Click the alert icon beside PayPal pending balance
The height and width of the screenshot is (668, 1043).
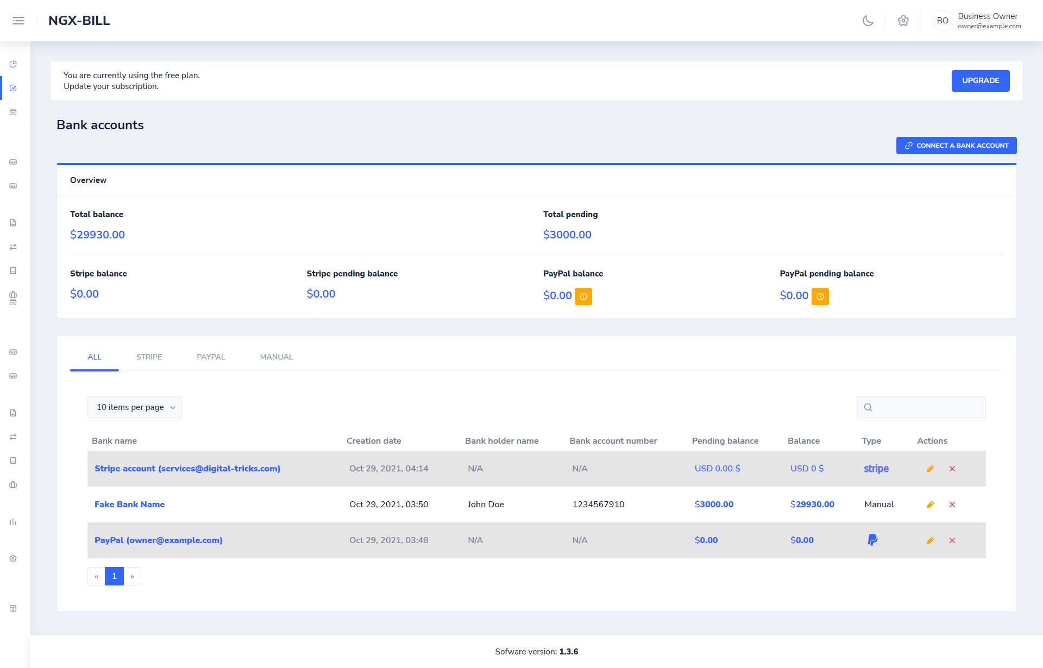[820, 297]
